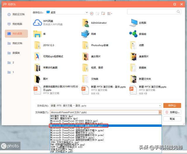
Task: Select the 视频、音频 folder
Action: tap(93, 68)
